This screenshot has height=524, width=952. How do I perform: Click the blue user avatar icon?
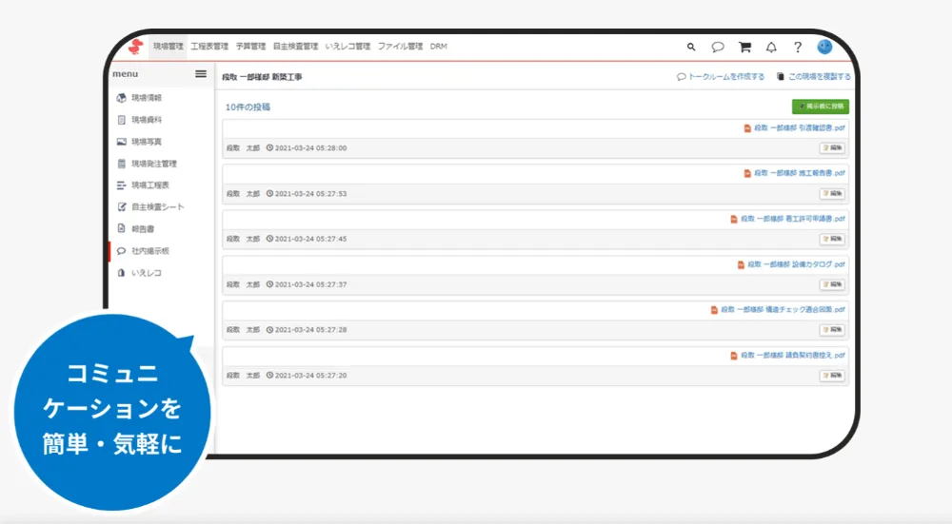(825, 47)
